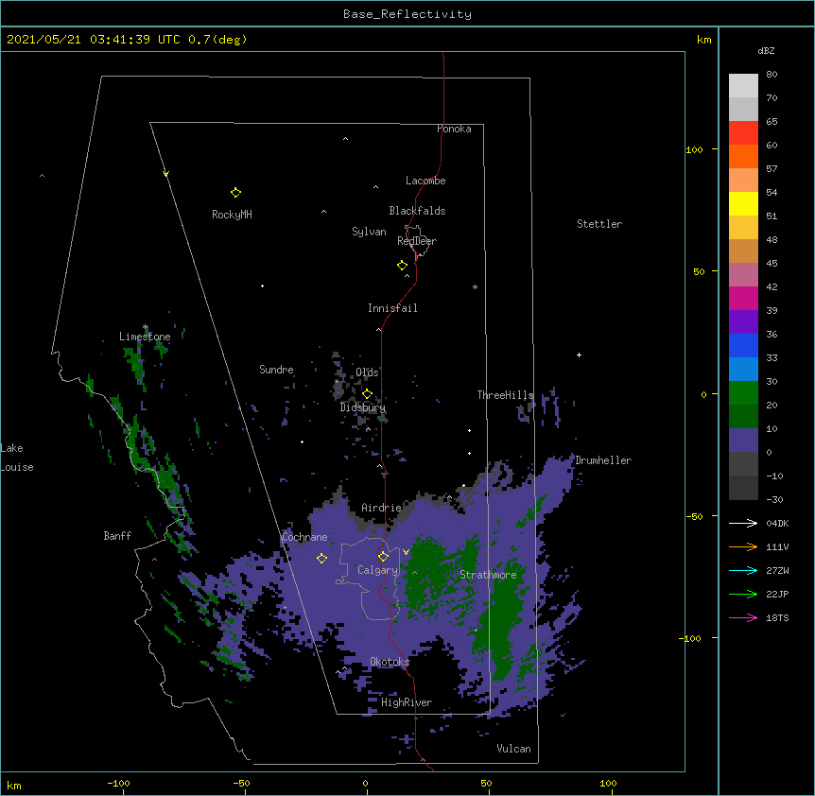Image resolution: width=815 pixels, height=796 pixels.
Task: Select the yellow diamond marker above RockyMH
Action: (235, 193)
